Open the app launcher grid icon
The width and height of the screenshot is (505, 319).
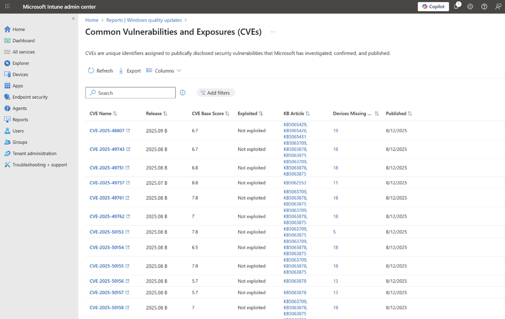coord(7,7)
